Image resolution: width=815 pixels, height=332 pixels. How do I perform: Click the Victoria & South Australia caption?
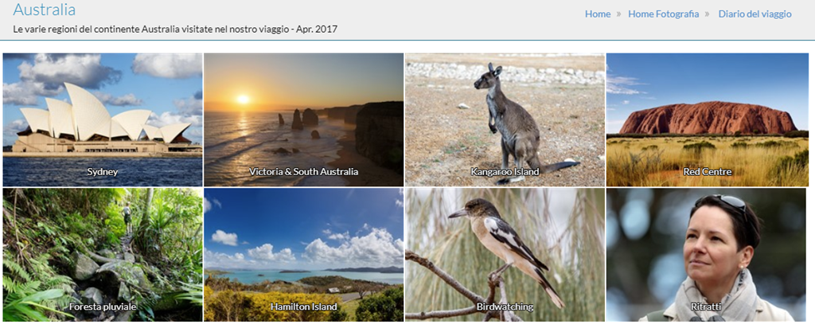(303, 171)
